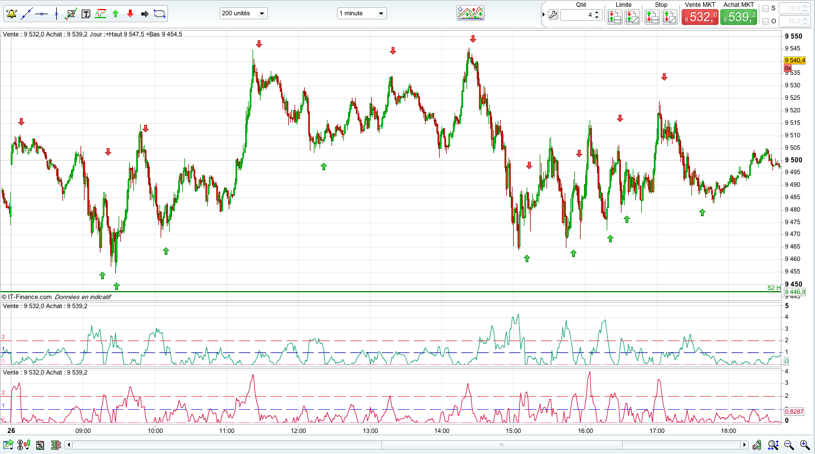Click the red Vente MKT sell button
The height and width of the screenshot is (454, 815).
(700, 17)
